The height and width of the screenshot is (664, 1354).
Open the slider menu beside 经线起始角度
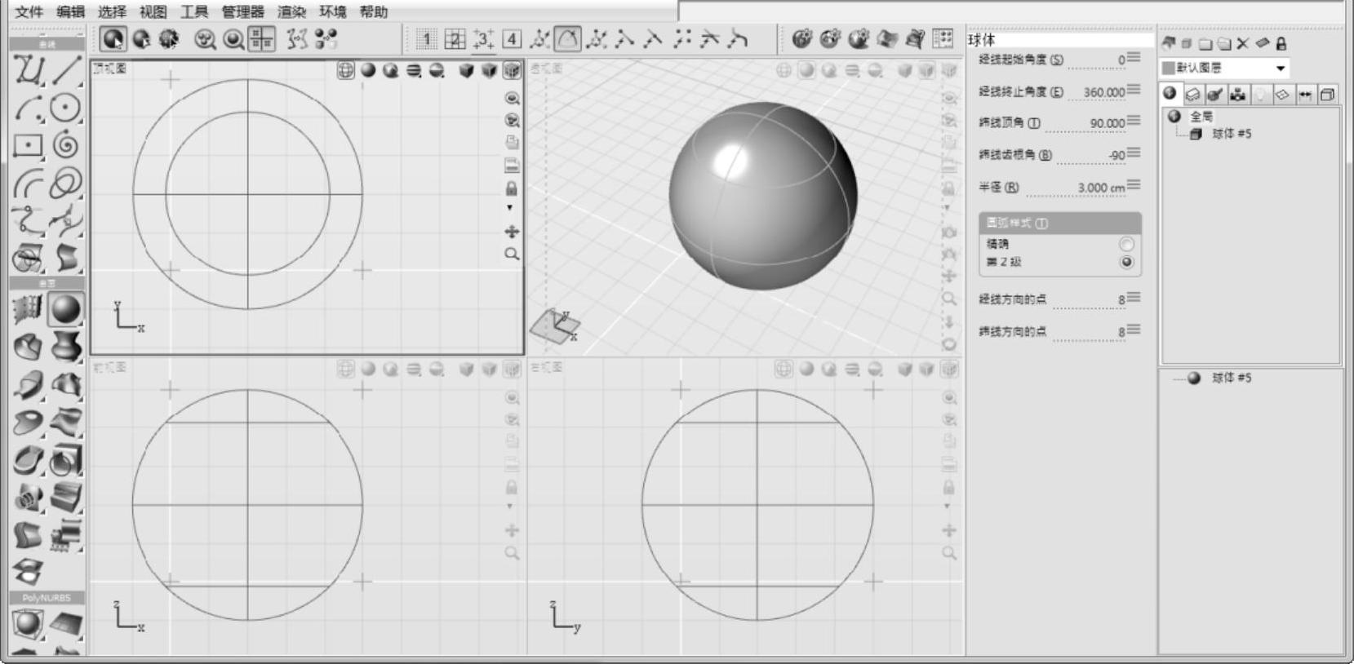pyautogui.click(x=1134, y=57)
